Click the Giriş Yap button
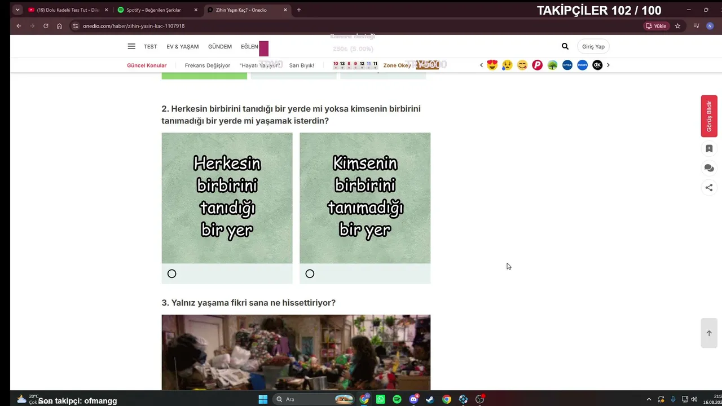Image resolution: width=722 pixels, height=406 pixels. (x=593, y=46)
